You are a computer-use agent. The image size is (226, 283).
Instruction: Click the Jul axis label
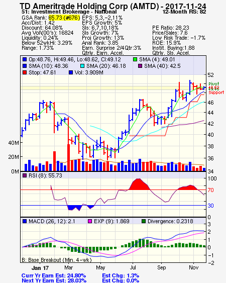tap(133, 267)
